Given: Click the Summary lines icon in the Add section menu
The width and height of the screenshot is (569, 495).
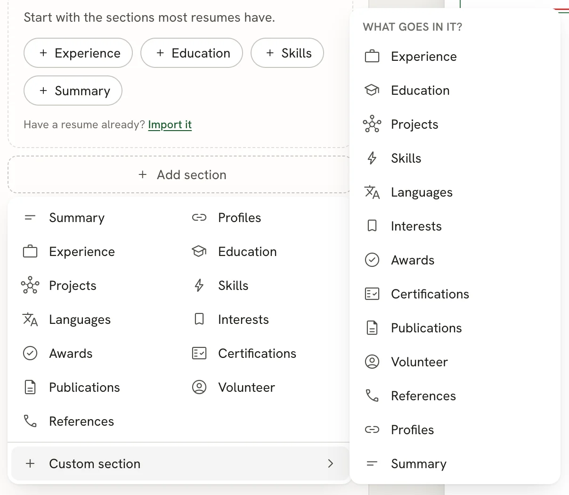Looking at the screenshot, I should 30,218.
